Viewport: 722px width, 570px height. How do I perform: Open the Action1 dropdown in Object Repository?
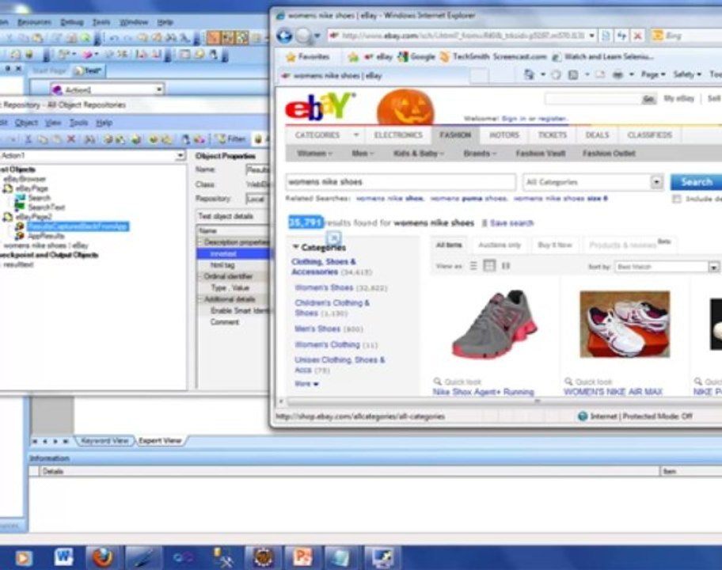click(180, 156)
